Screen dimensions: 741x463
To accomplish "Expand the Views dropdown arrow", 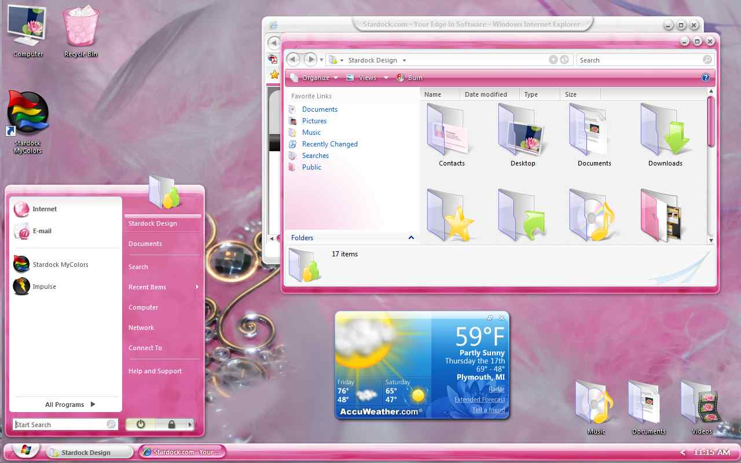I will coord(386,78).
